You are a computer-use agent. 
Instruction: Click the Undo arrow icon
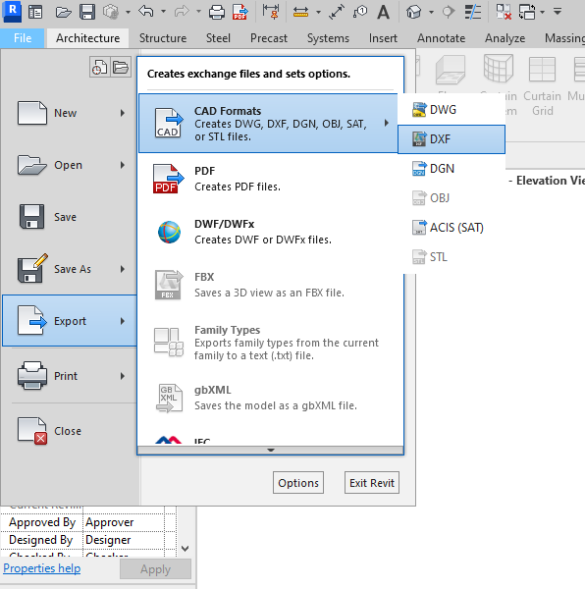[x=146, y=12]
